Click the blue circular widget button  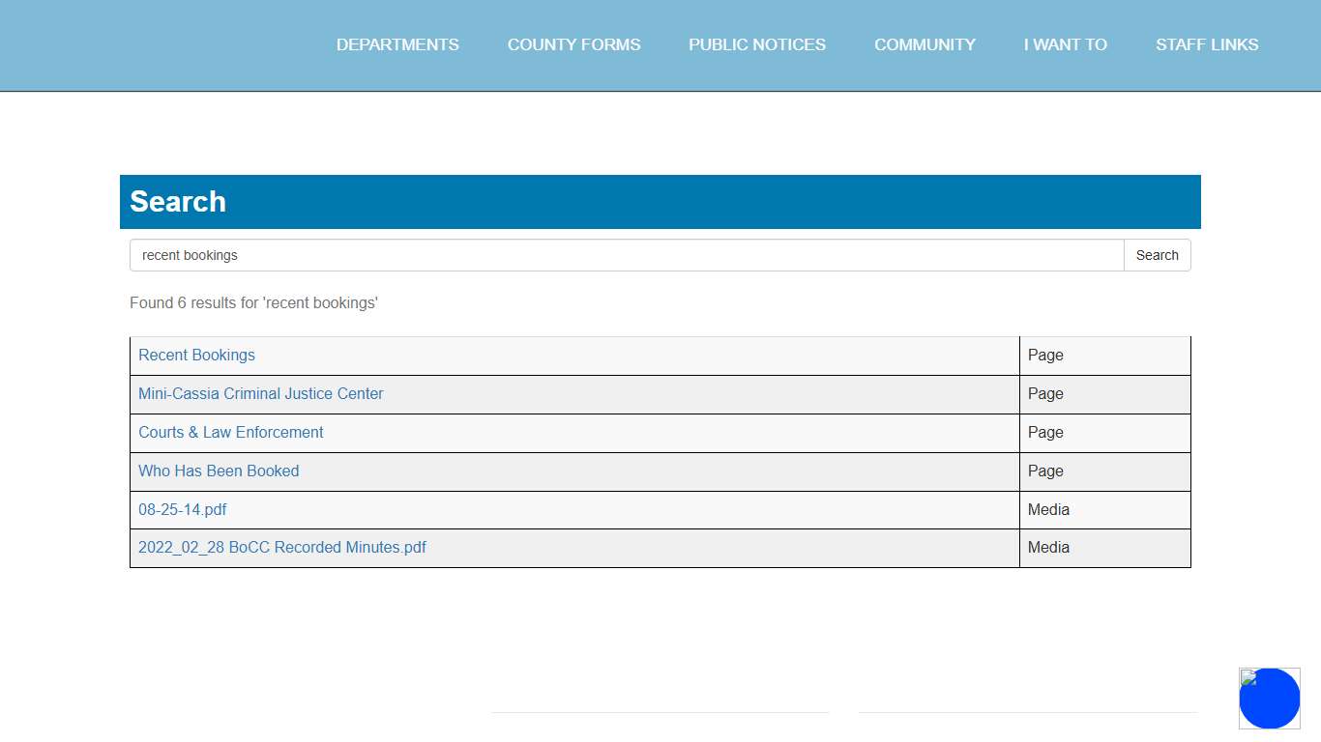1269,699
